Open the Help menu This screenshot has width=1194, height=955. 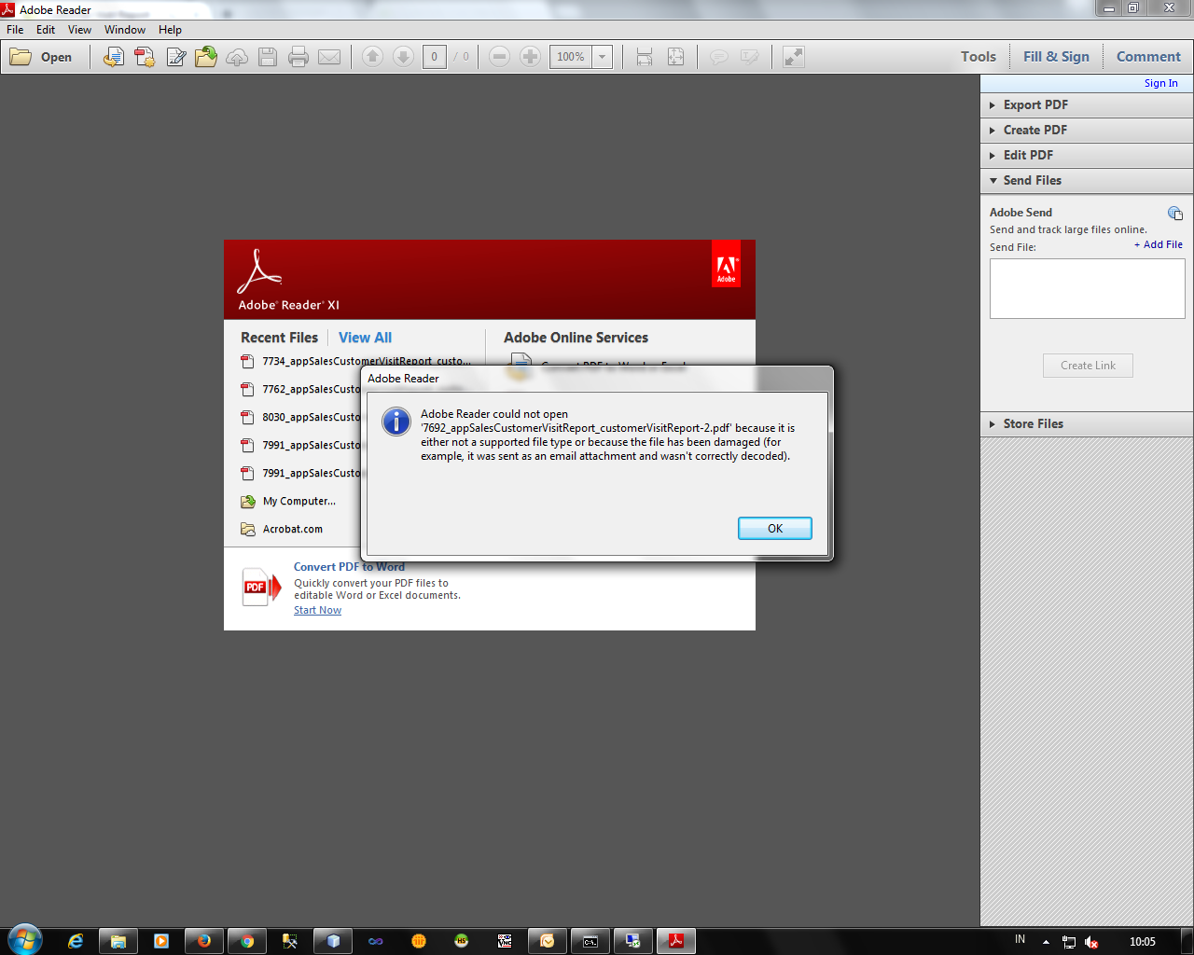[x=170, y=30]
